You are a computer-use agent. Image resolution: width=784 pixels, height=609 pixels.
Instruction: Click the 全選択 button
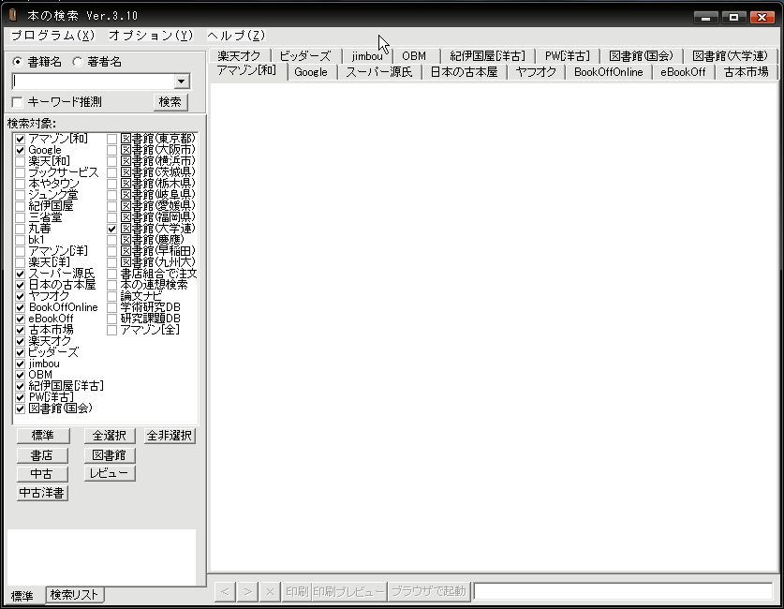tap(110, 436)
